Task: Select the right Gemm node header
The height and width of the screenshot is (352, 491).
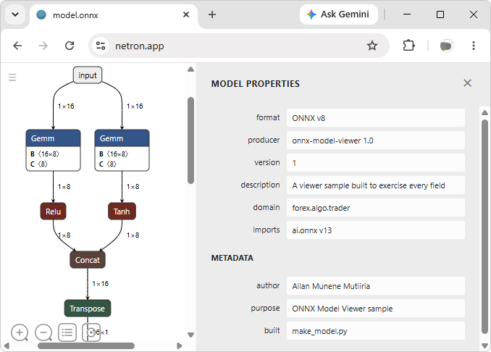Action: coord(122,138)
